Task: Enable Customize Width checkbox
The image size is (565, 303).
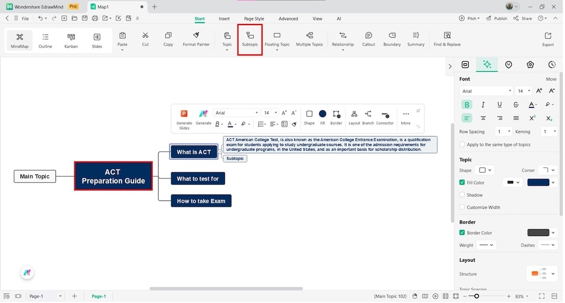Action: pyautogui.click(x=462, y=207)
